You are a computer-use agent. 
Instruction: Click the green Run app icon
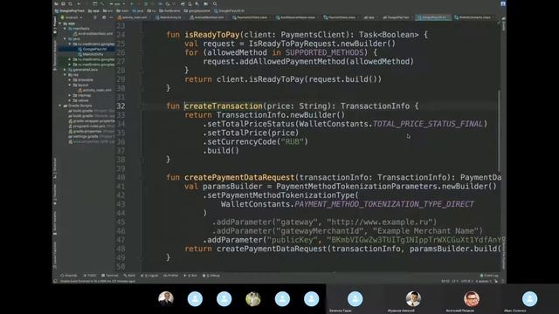coord(132,3)
